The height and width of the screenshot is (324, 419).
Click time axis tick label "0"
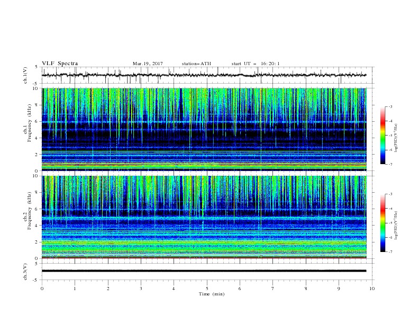click(x=42, y=289)
